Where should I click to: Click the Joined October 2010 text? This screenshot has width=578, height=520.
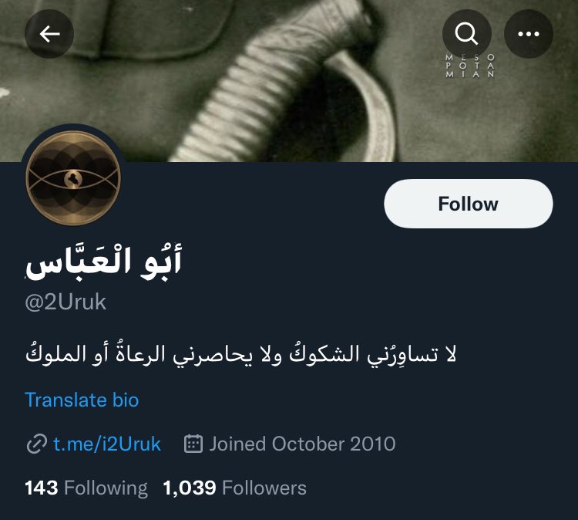[302, 444]
